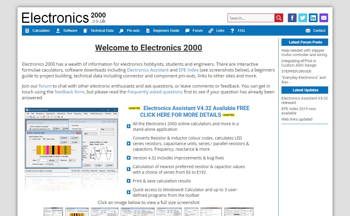The image size is (350, 216).
Task: Click the arrow bullet beside 'Calculation of nearest preferred resistor'
Action: tap(129, 169)
